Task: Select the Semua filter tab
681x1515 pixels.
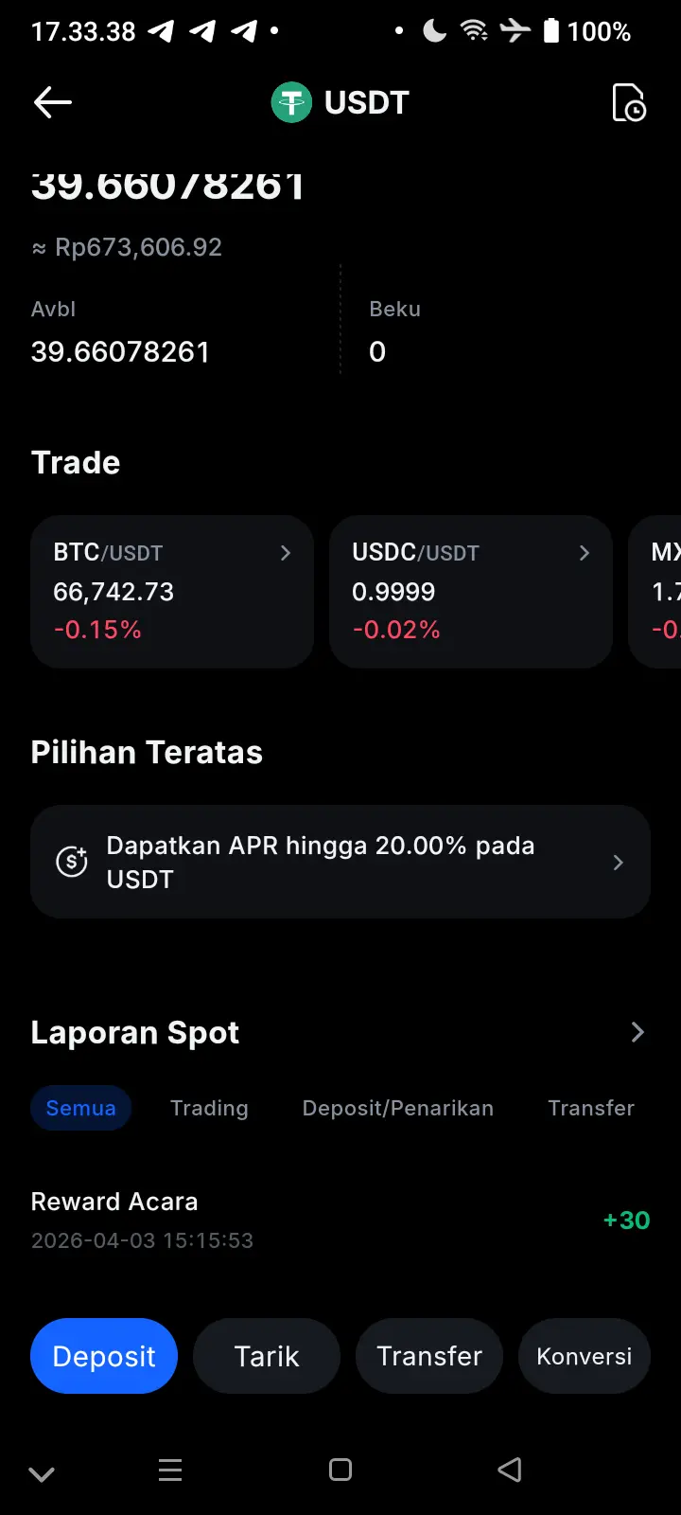Action: coord(81,1108)
